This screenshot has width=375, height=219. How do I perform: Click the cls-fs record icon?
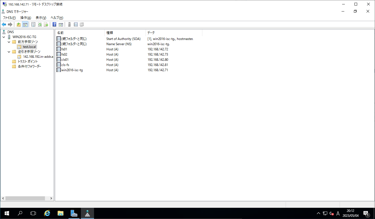(59, 65)
